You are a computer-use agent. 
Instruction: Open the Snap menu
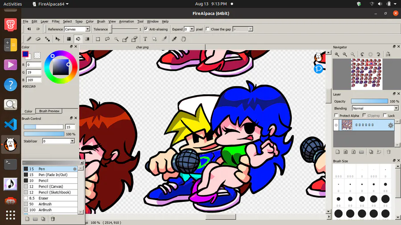[x=79, y=21]
